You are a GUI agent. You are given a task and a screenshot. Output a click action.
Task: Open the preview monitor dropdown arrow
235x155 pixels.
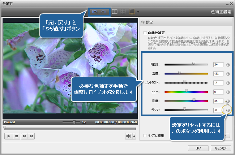click(x=138, y=12)
